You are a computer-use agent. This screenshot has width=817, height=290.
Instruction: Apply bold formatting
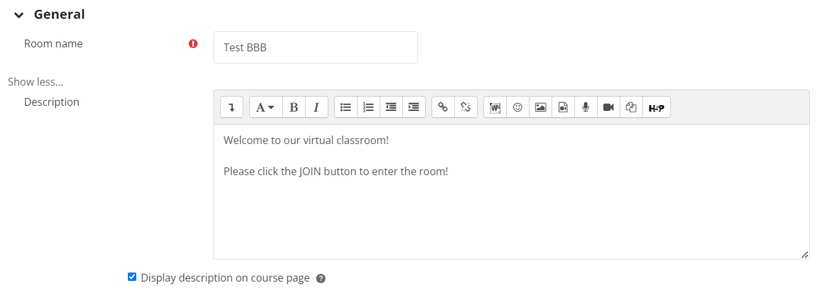[x=294, y=107]
